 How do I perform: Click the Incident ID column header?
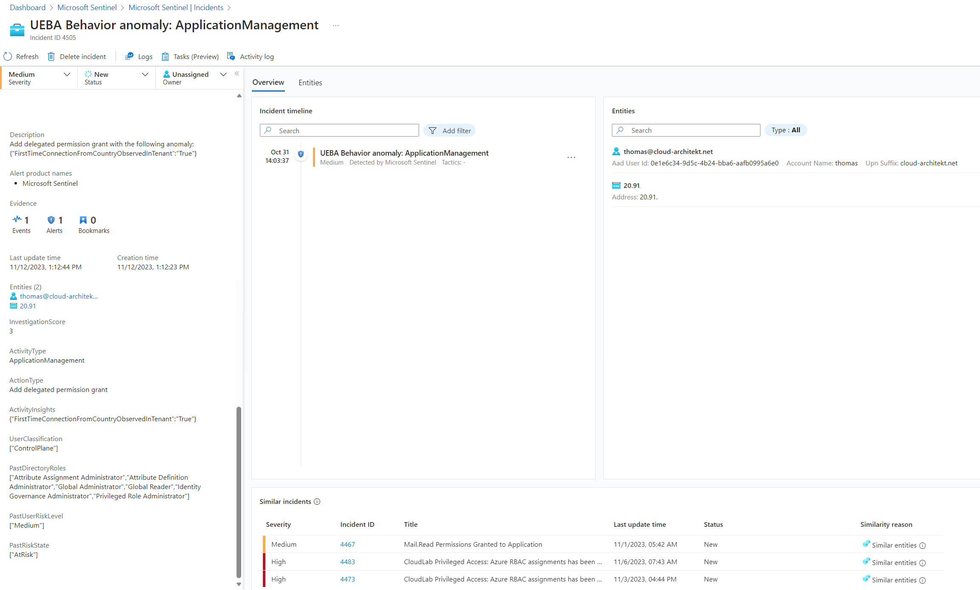coord(357,524)
